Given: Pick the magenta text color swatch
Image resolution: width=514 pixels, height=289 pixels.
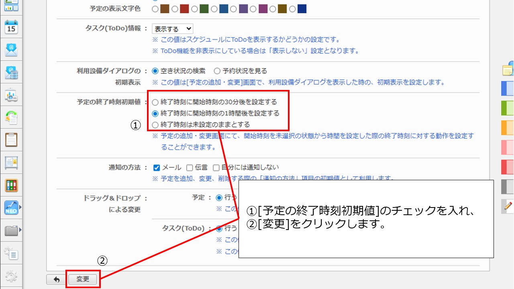Looking at the screenshot, I should click(x=263, y=9).
